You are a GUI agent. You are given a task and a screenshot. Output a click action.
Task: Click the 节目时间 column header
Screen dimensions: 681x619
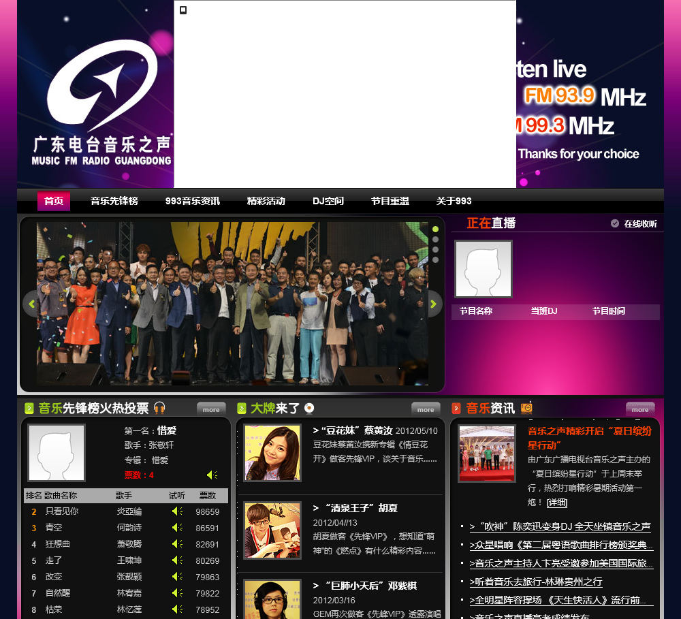pyautogui.click(x=608, y=311)
